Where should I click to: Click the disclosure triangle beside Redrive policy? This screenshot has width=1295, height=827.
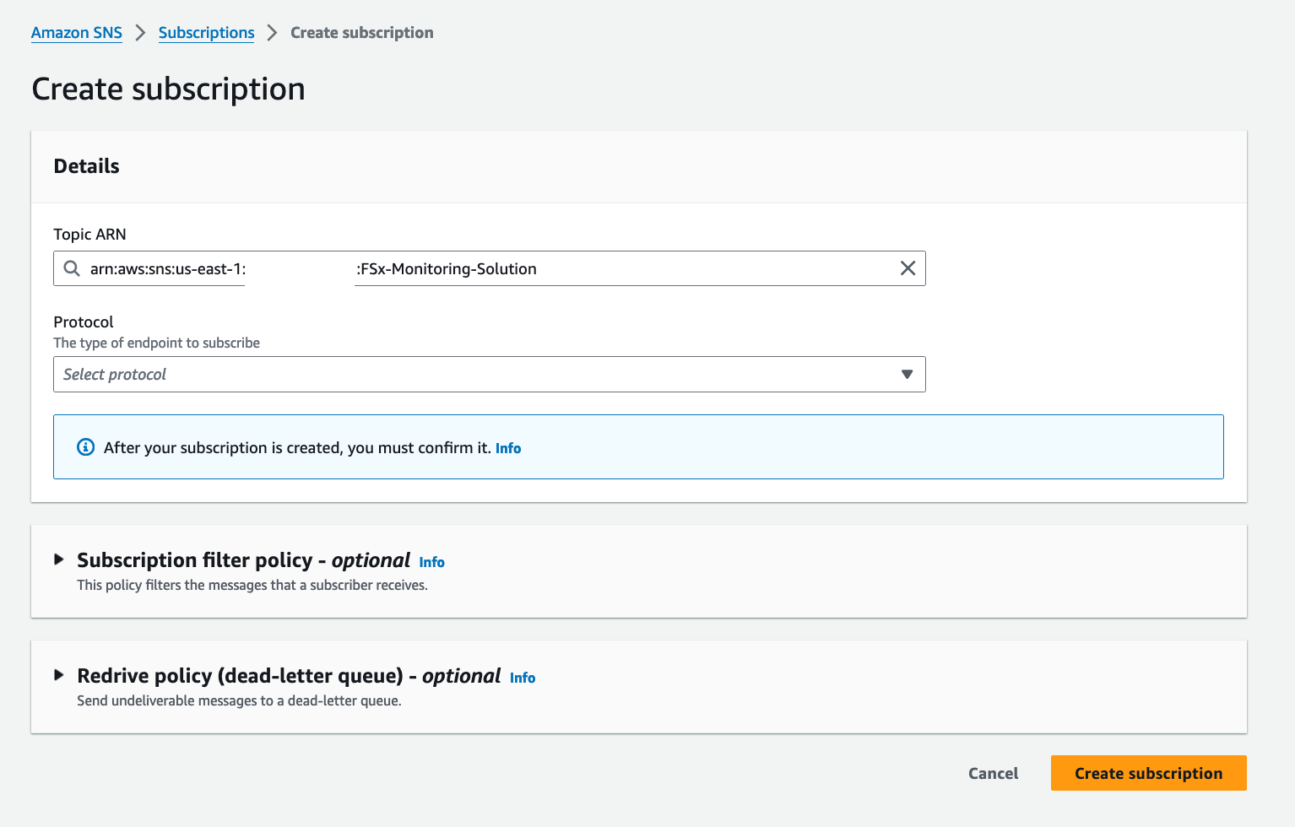pyautogui.click(x=59, y=675)
